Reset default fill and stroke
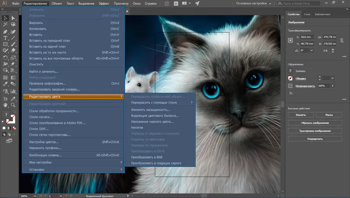Viewport: 350px width, 198px height. coord(3,122)
